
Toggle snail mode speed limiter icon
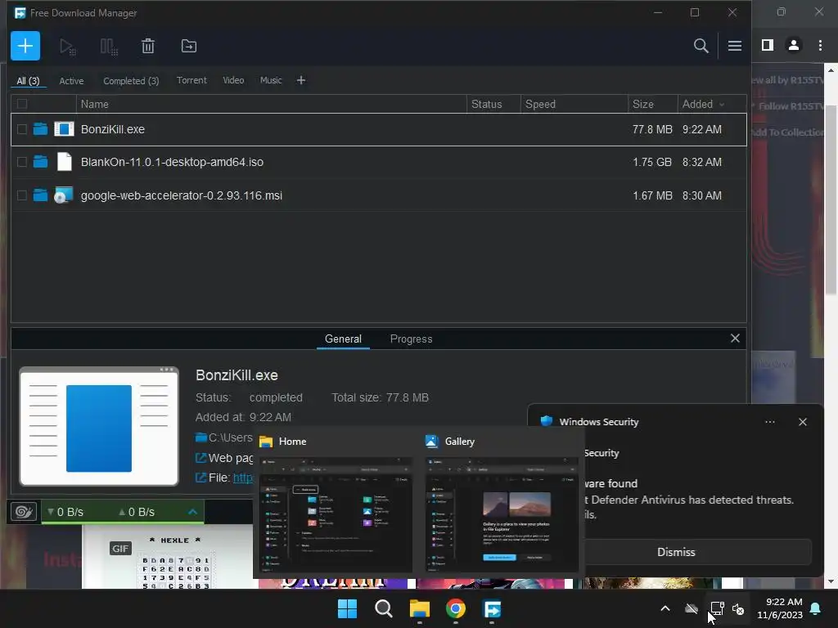pyautogui.click(x=24, y=512)
